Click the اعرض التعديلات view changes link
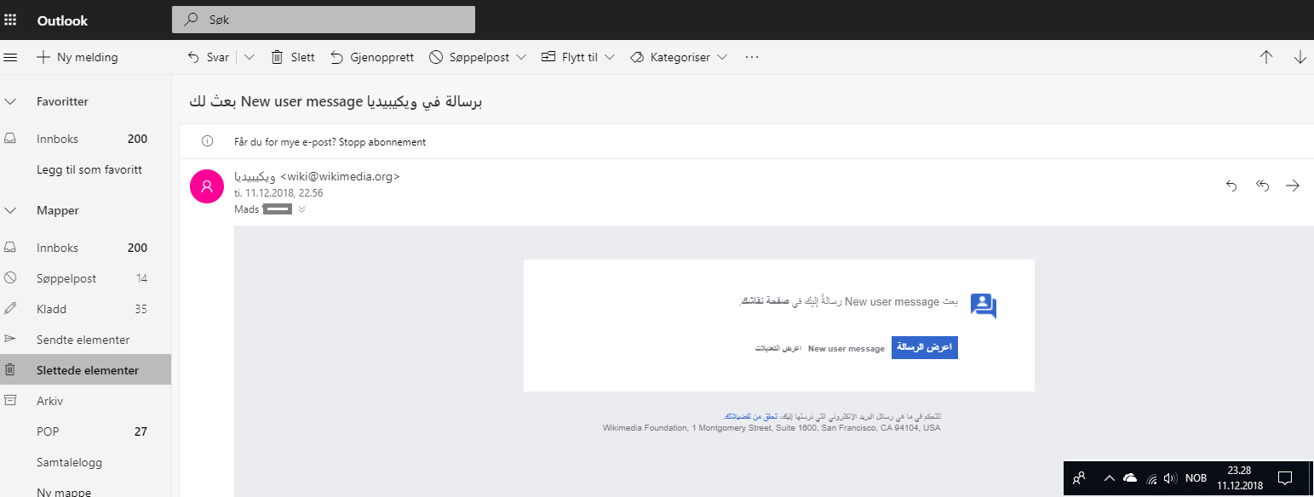Image resolution: width=1314 pixels, height=497 pixels. [x=778, y=349]
